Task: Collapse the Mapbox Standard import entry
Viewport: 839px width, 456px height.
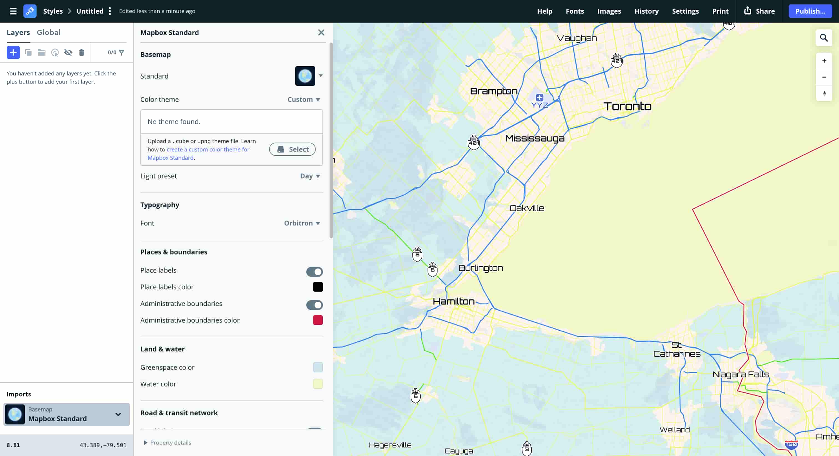Action: (118, 414)
